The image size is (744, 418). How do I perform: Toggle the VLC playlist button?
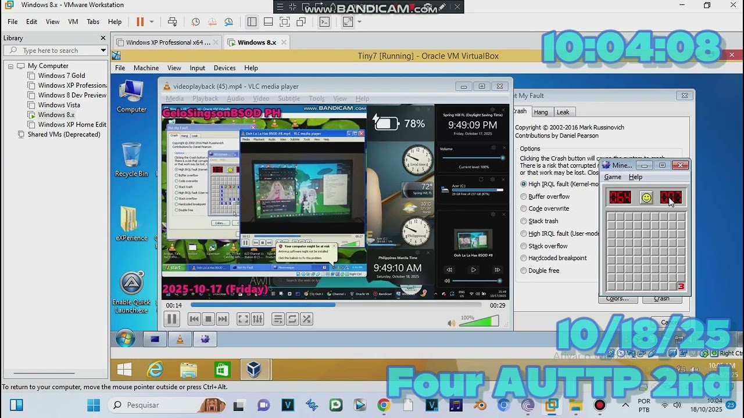tap(278, 319)
